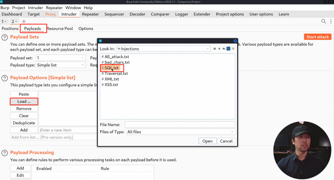
Task: Switch to the Proxy tab
Action: (x=51, y=14)
